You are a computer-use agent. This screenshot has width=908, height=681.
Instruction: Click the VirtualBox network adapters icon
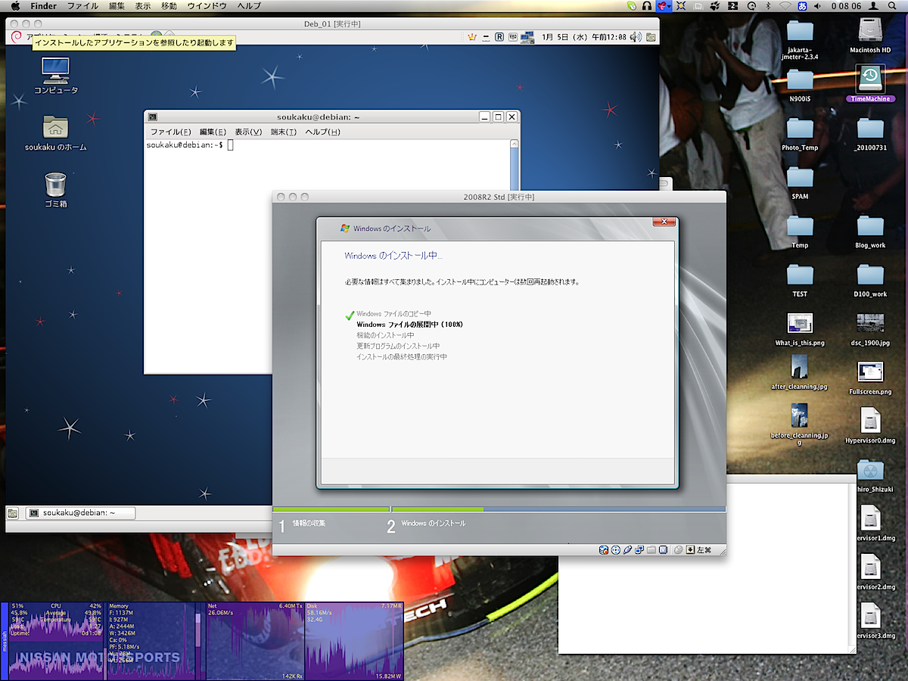[639, 550]
